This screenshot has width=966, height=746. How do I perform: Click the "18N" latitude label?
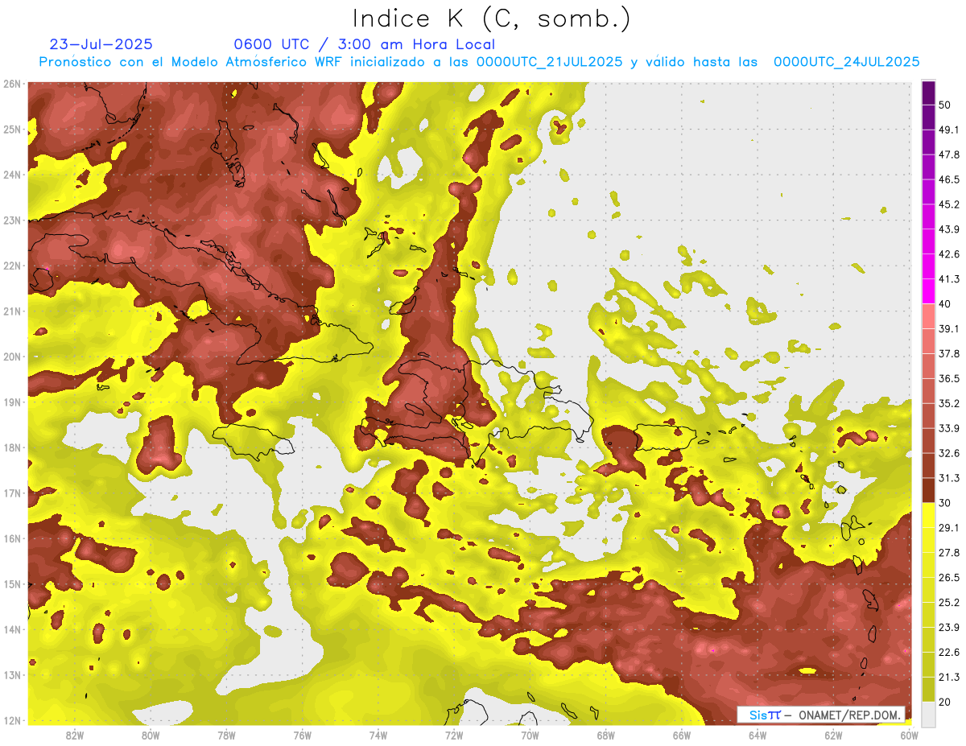(x=12, y=447)
